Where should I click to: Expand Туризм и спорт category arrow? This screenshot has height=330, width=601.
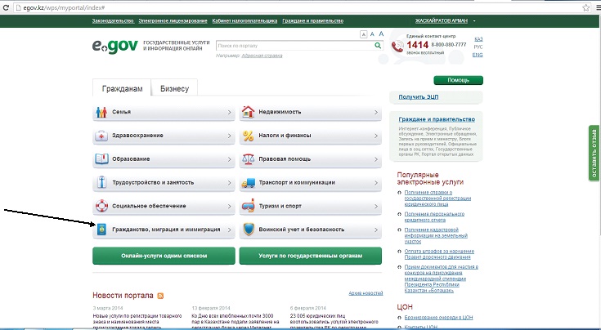coord(375,207)
